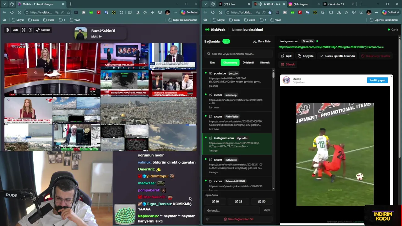Open KickPeek bottom settings gear icon

208,219
